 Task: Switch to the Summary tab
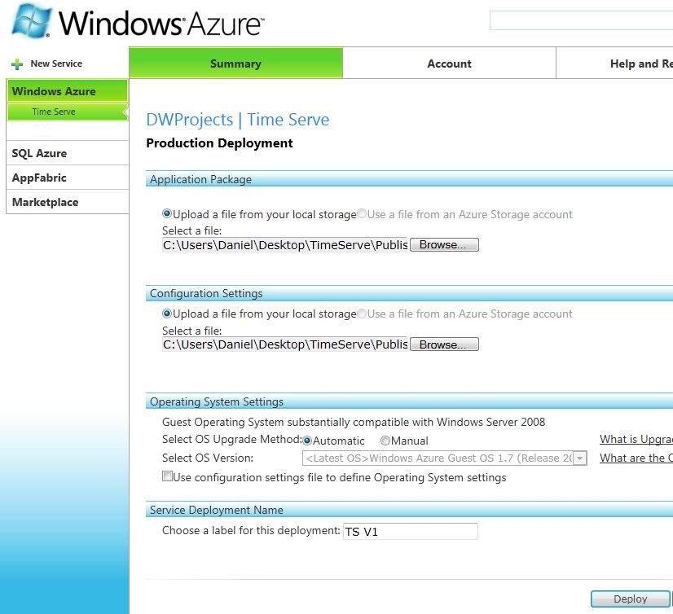click(235, 63)
